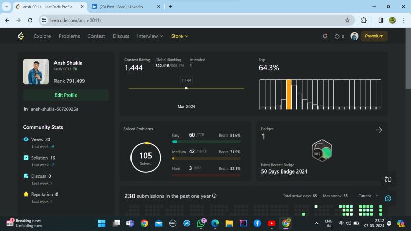411x231 pixels.
Task: Open the Current year dropdown
Action: tap(368, 196)
